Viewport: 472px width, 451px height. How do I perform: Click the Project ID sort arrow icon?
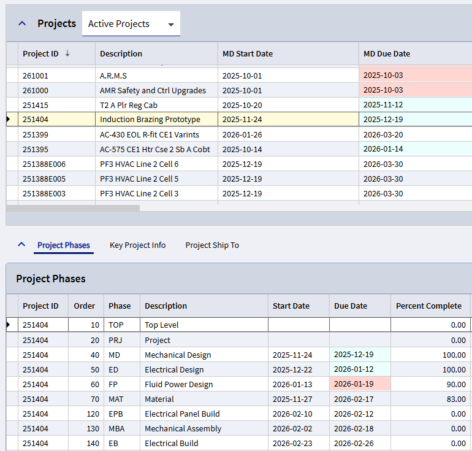[67, 53]
